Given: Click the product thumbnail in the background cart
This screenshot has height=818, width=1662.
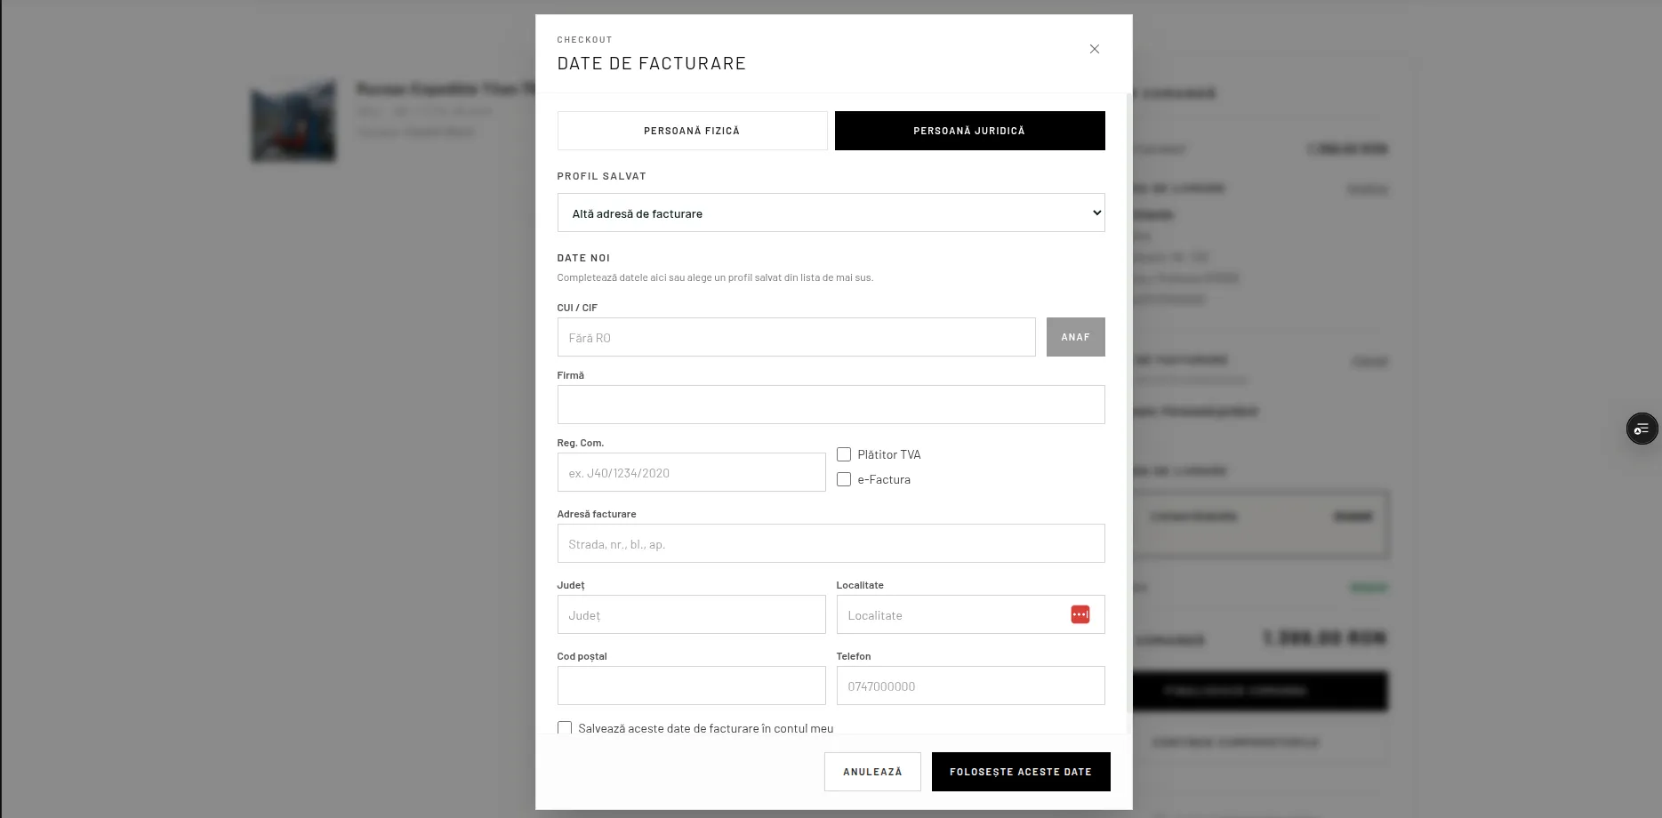Looking at the screenshot, I should 293,121.
